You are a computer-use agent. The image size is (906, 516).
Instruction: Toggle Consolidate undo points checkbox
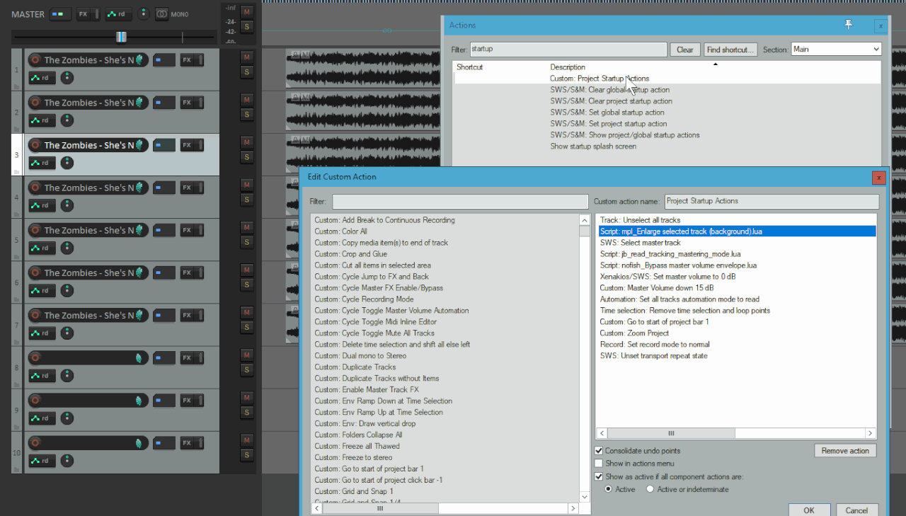point(599,451)
